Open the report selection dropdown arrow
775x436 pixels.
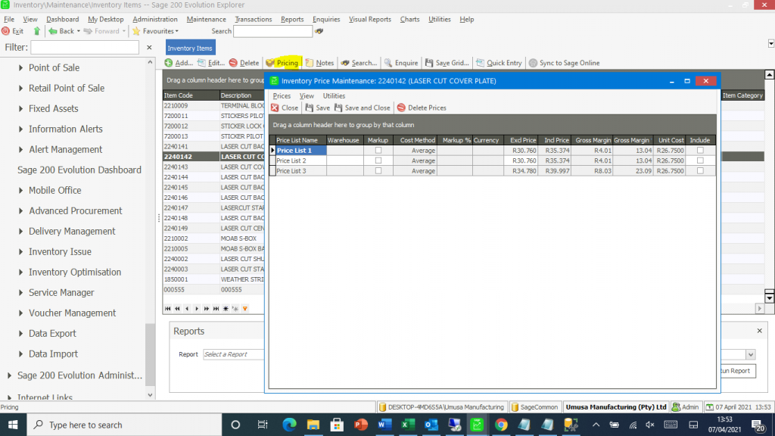tap(750, 354)
